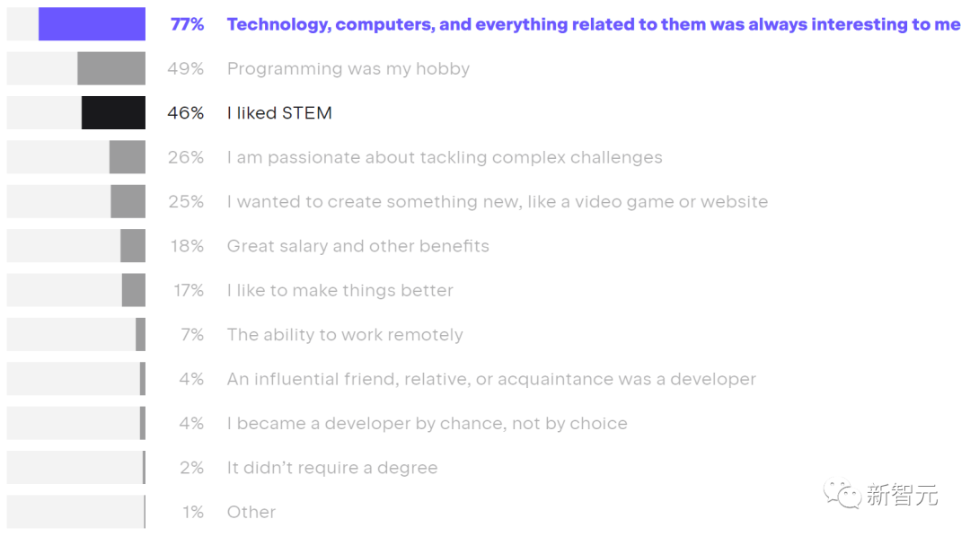970x537 pixels.
Task: Click the purple 77% bar
Action: [x=93, y=24]
